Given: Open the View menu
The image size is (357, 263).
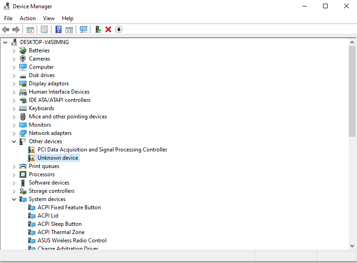Looking at the screenshot, I should 49,18.
